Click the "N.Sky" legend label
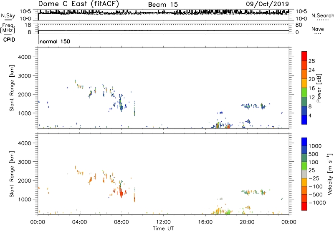This screenshot has width=334, height=231. [x=8, y=15]
